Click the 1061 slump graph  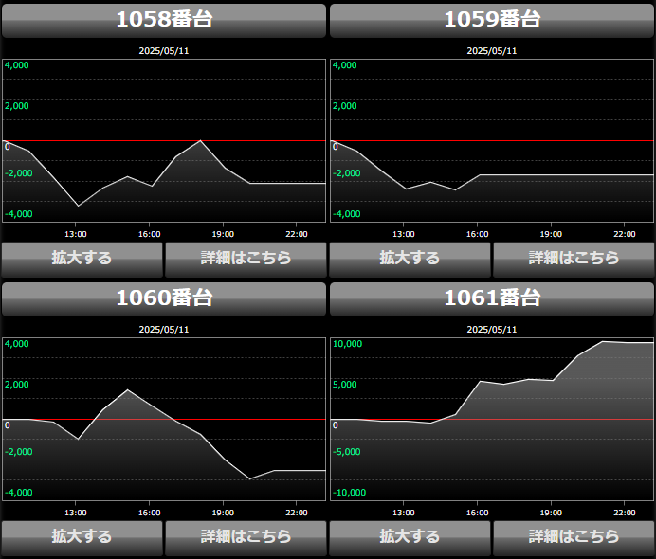point(492,419)
